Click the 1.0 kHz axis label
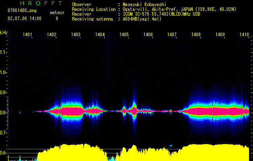The height and width of the screenshot is (161, 253). tap(3, 72)
